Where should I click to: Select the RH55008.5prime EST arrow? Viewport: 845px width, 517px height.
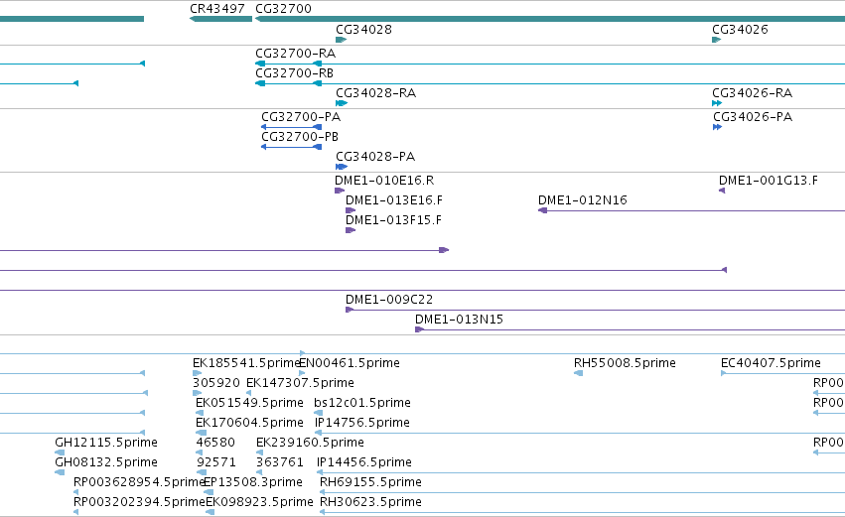click(x=578, y=373)
